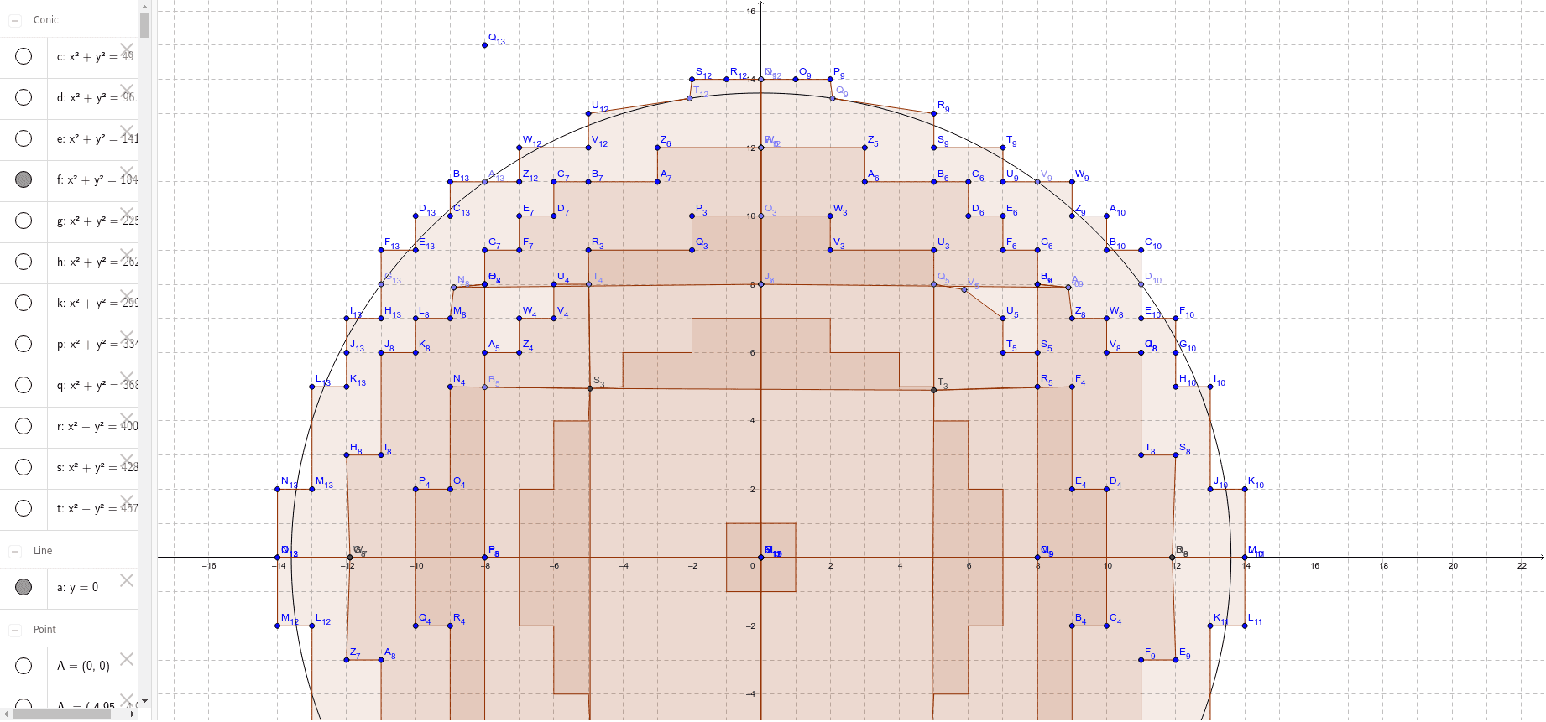
Task: Delete conic h via the X icon
Action: [x=127, y=255]
